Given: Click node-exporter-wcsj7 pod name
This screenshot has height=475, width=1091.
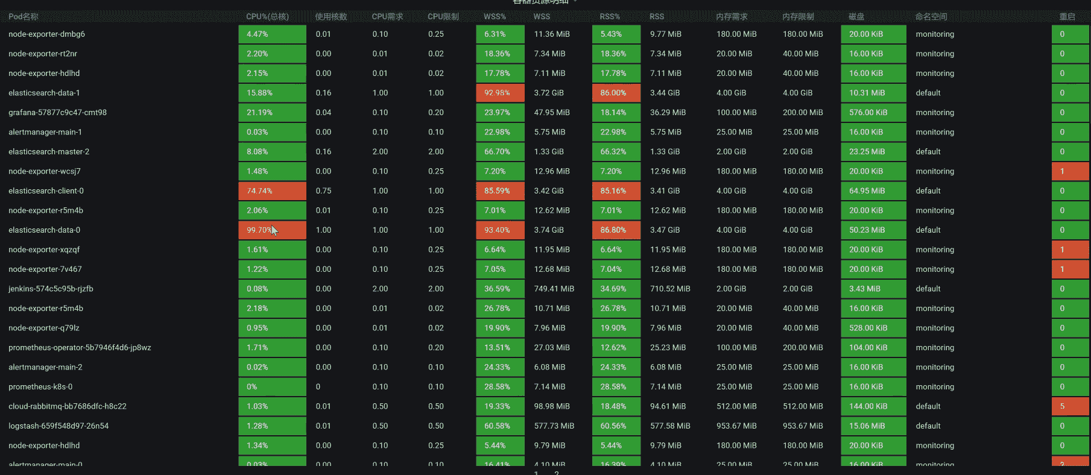Looking at the screenshot, I should pyautogui.click(x=45, y=171).
